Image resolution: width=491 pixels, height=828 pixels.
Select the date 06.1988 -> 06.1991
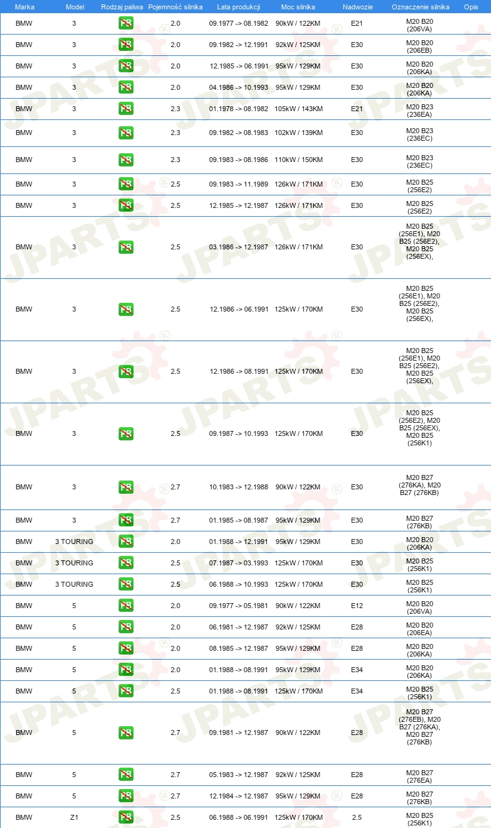(x=239, y=817)
